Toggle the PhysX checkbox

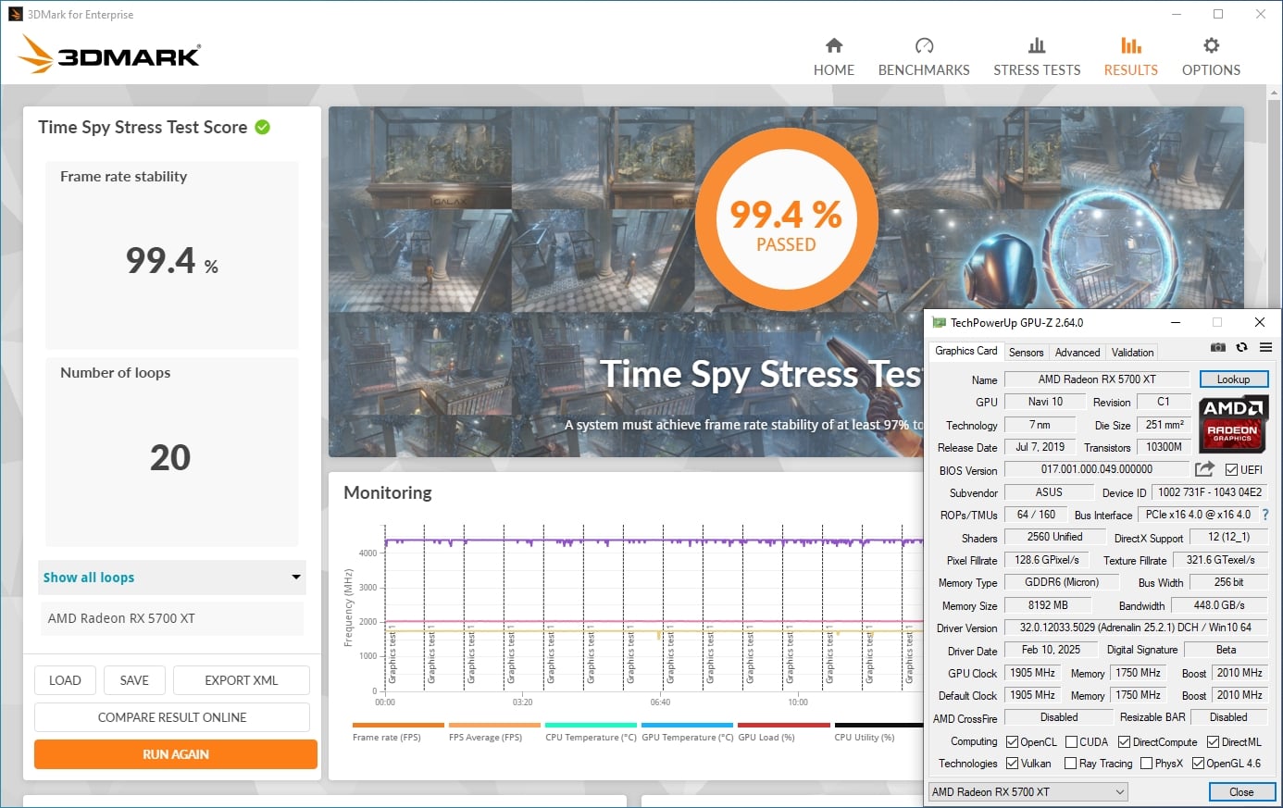click(1146, 764)
